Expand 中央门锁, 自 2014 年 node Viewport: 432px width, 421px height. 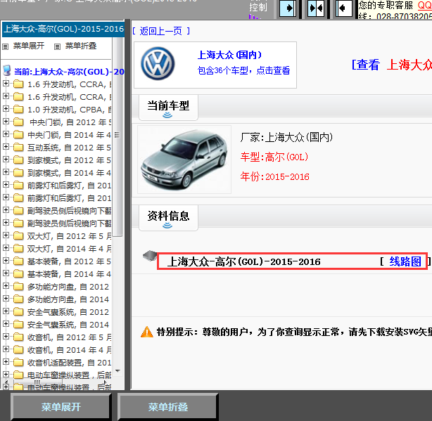click(6, 134)
